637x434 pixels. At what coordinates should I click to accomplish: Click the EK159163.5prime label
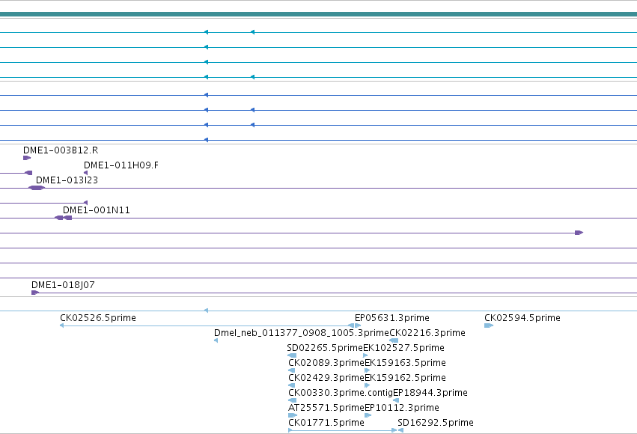pyautogui.click(x=406, y=363)
